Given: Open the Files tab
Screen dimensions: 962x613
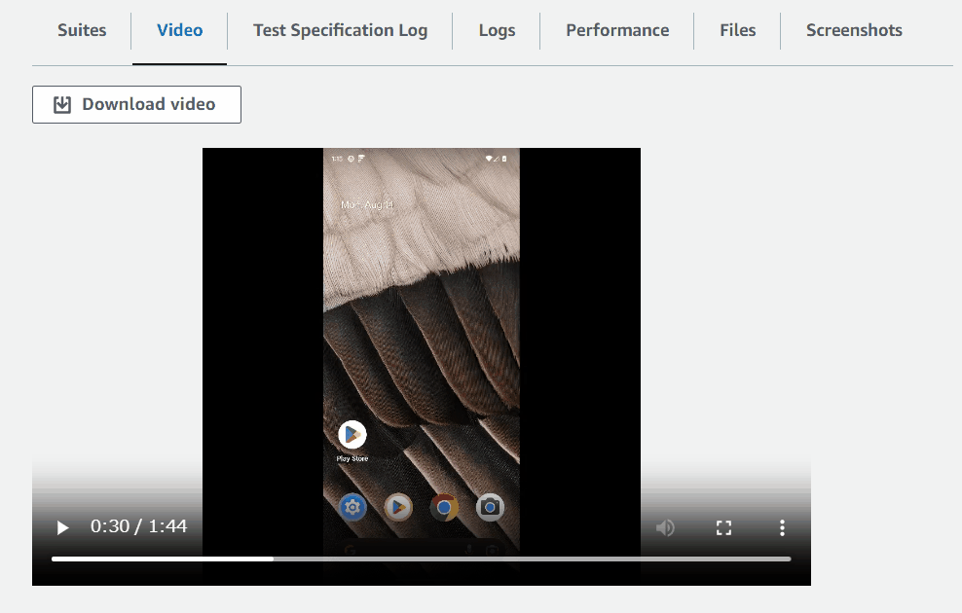Looking at the screenshot, I should (x=737, y=30).
